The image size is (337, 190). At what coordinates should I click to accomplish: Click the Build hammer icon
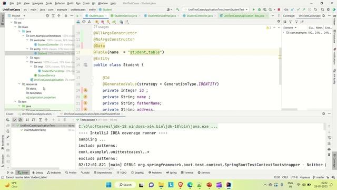coord(177,9)
